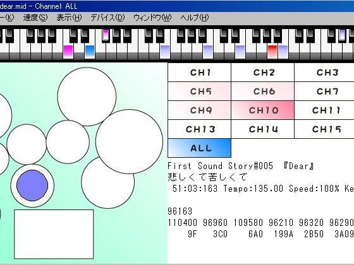
Task: Click the magenta highlighted black piano key
Action: pos(106,35)
